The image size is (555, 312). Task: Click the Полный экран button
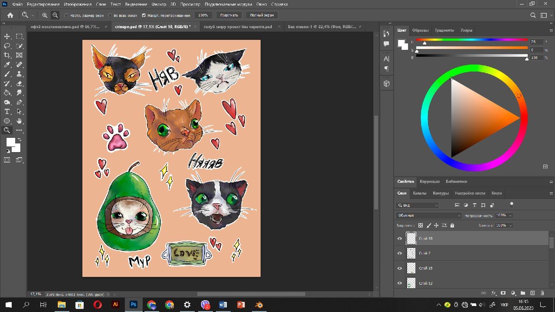point(262,15)
